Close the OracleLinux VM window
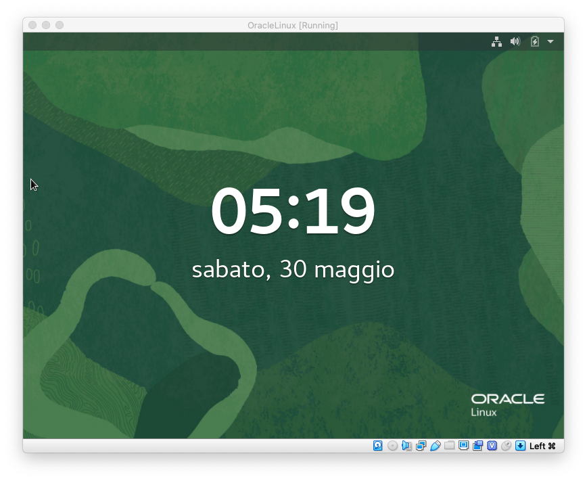The width and height of the screenshot is (587, 481). click(x=32, y=25)
